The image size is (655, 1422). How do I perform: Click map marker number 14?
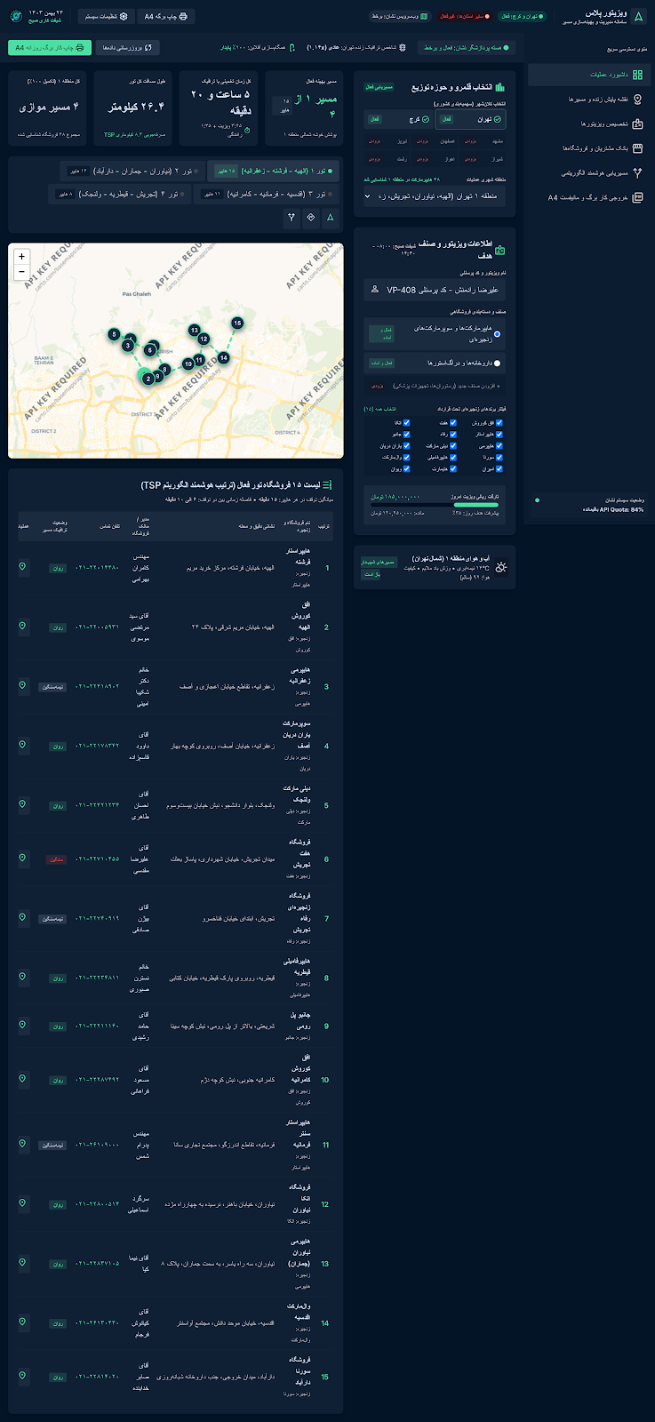pos(223,357)
